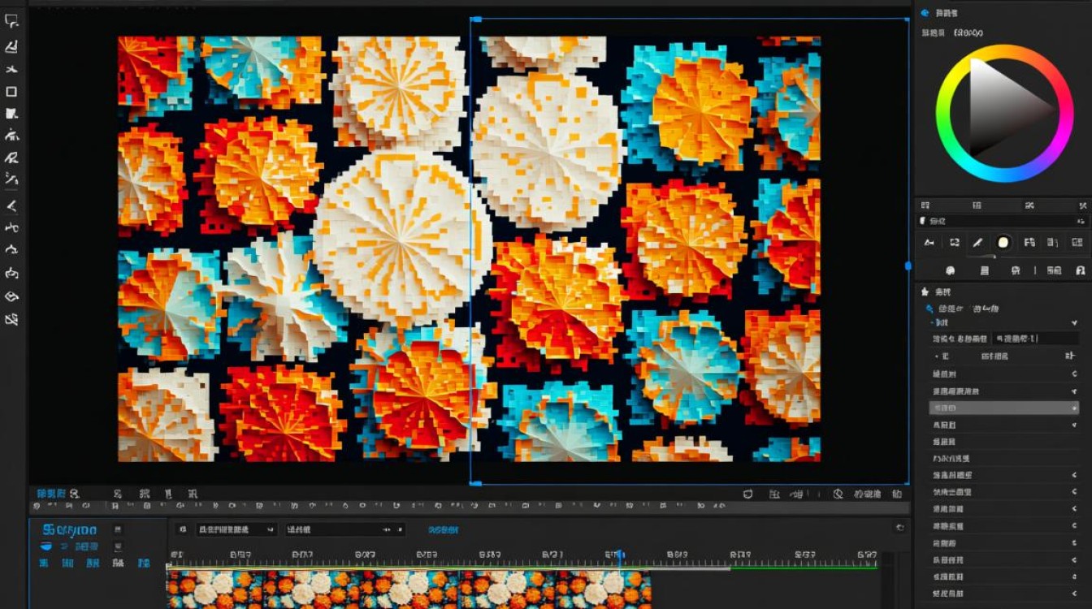Image resolution: width=1092 pixels, height=609 pixels.
Task: Toggle the blue cup-shaped icon in timeline header
Action: [45, 546]
